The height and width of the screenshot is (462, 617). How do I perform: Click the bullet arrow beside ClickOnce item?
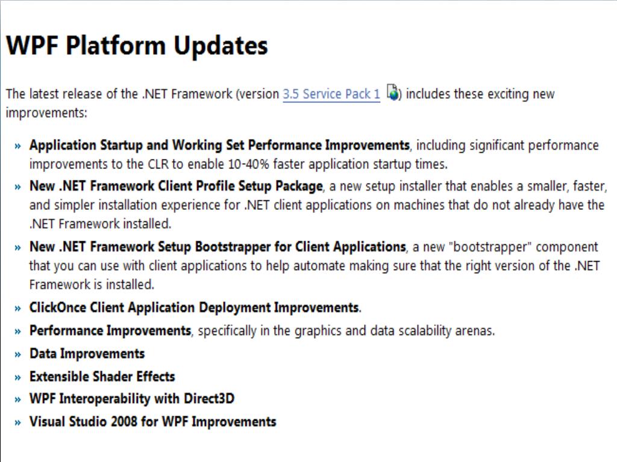[x=17, y=309]
